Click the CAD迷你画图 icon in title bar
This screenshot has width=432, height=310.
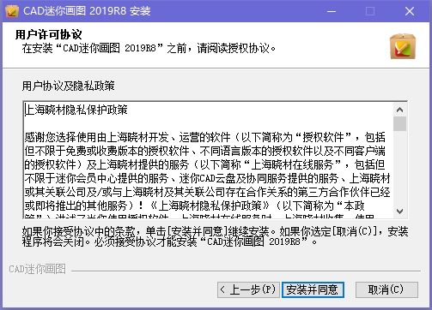click(x=12, y=11)
